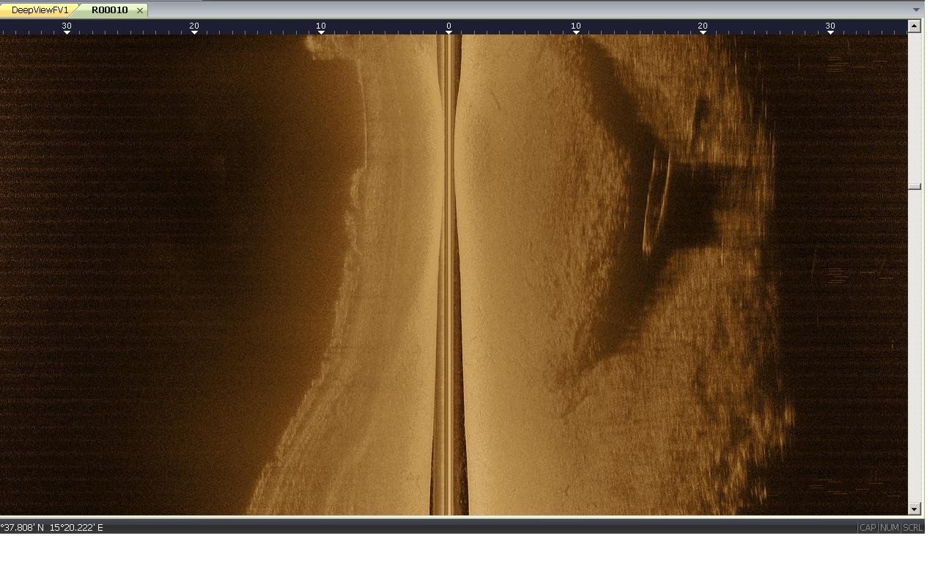Select the R00010 tab
The height and width of the screenshot is (585, 938).
tap(109, 10)
